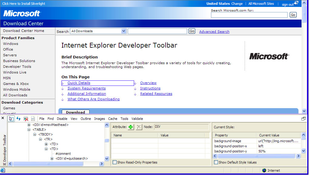
Task: Click the Windows Mobile sidebar link
Action: click(17, 89)
